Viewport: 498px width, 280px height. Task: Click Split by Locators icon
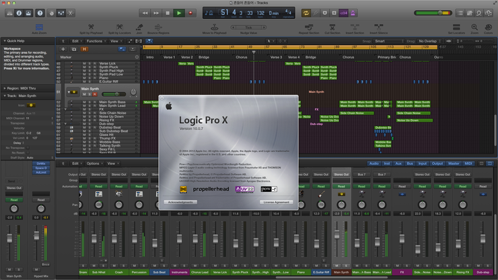(x=119, y=28)
